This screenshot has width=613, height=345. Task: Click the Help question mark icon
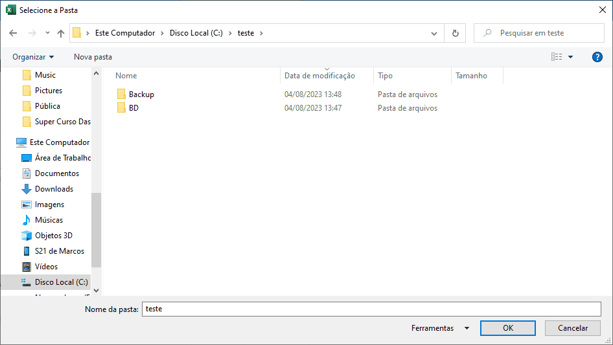pos(597,57)
